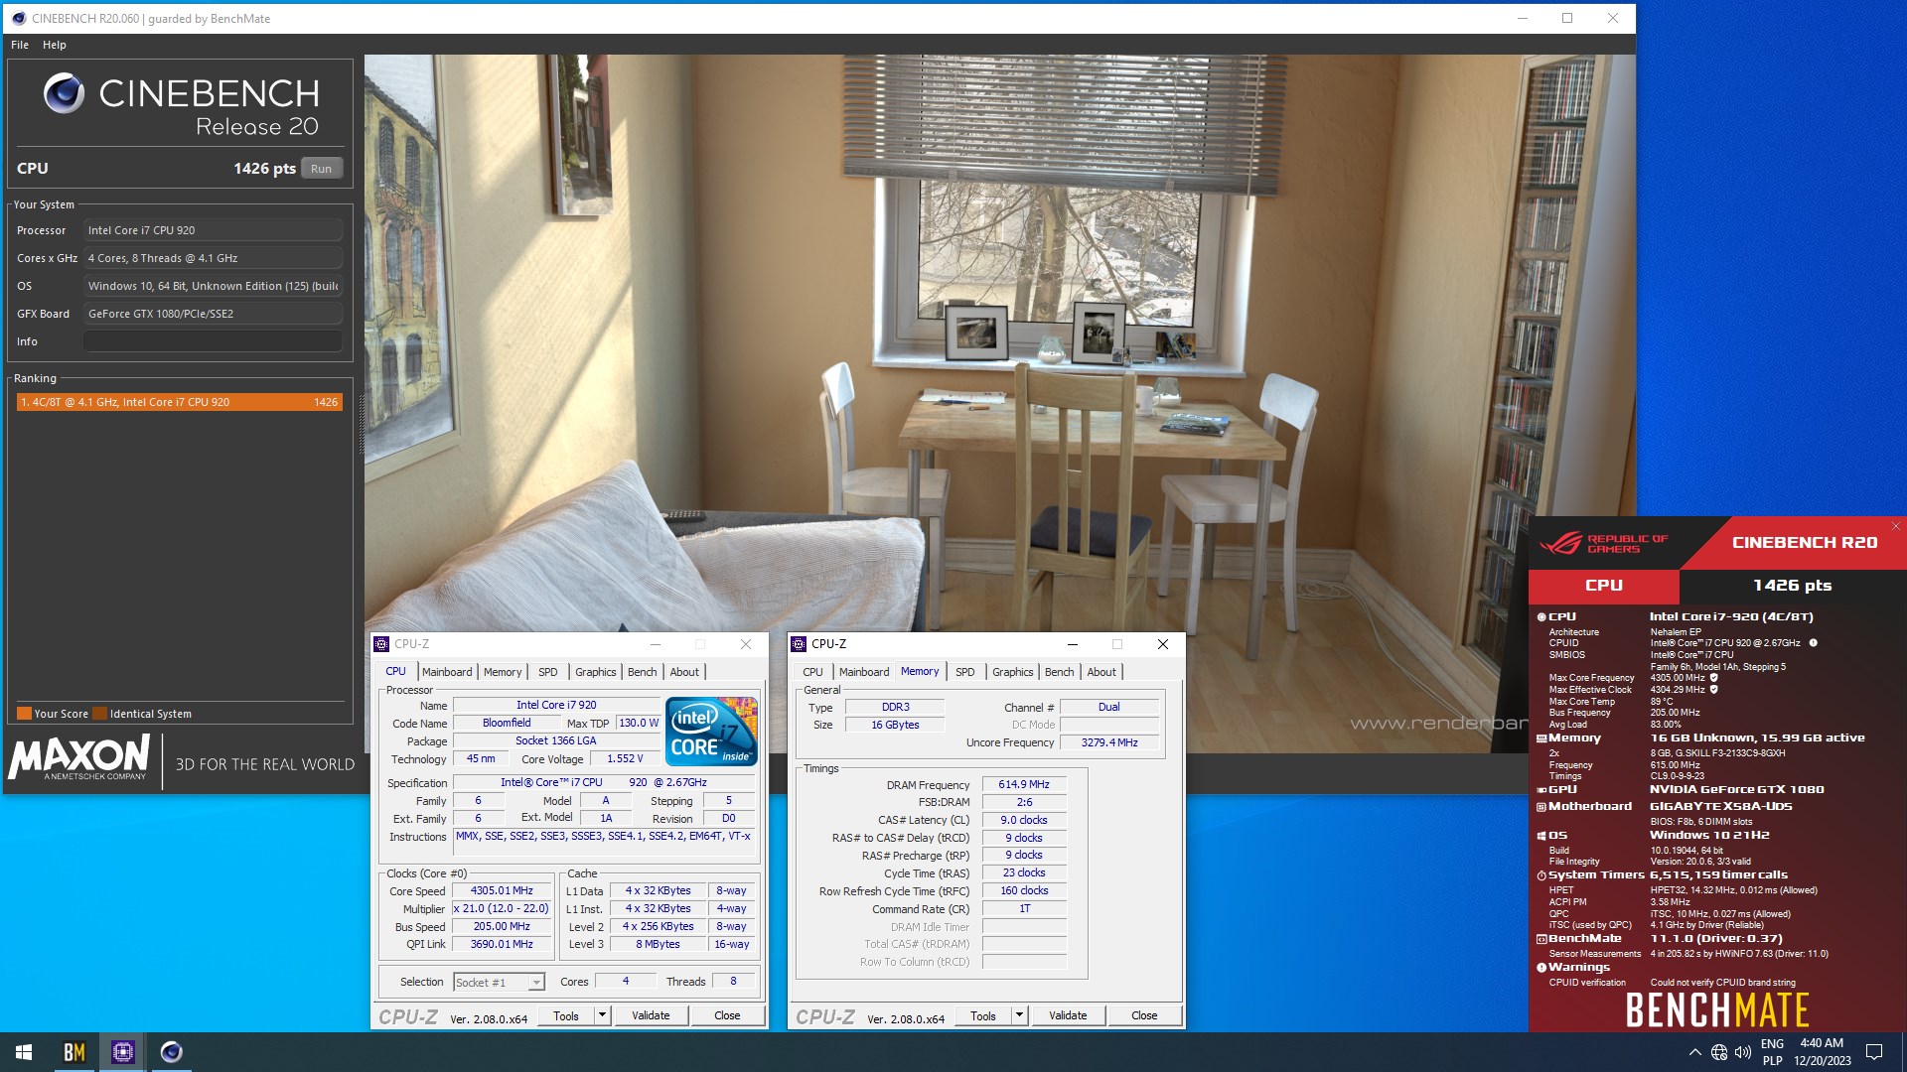
Task: Click the brown Identical System legend swatch
Action: coord(99,713)
